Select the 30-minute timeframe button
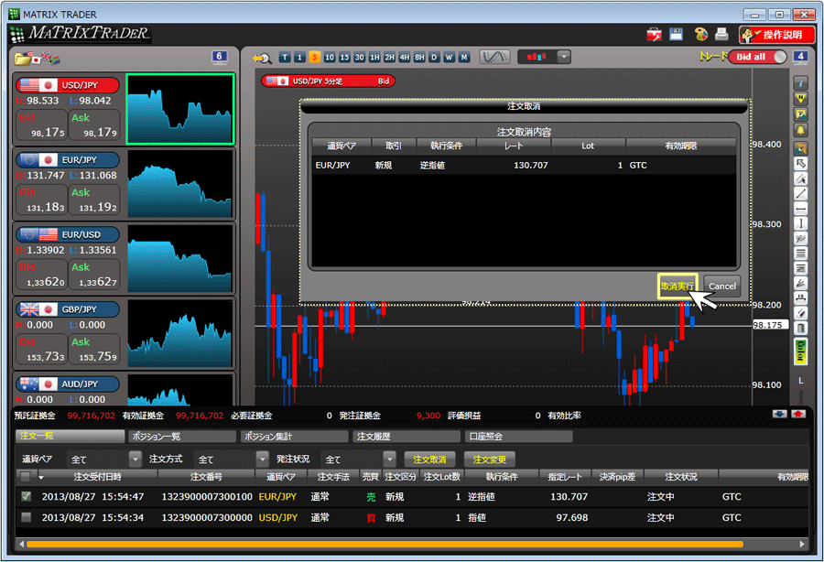The width and height of the screenshot is (824, 562). (360, 58)
